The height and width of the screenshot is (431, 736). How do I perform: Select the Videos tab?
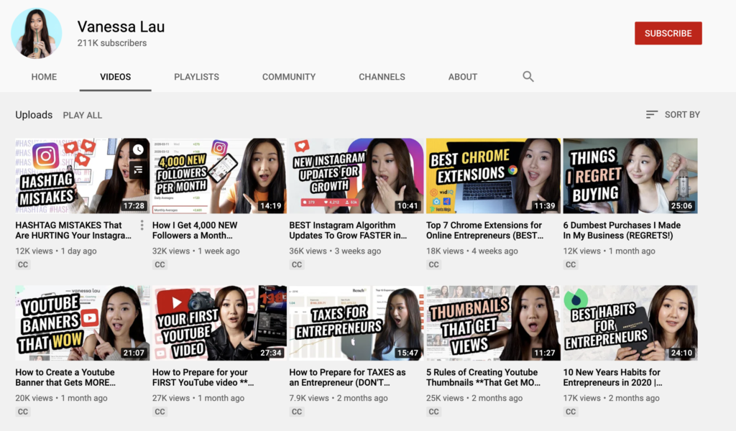[116, 77]
